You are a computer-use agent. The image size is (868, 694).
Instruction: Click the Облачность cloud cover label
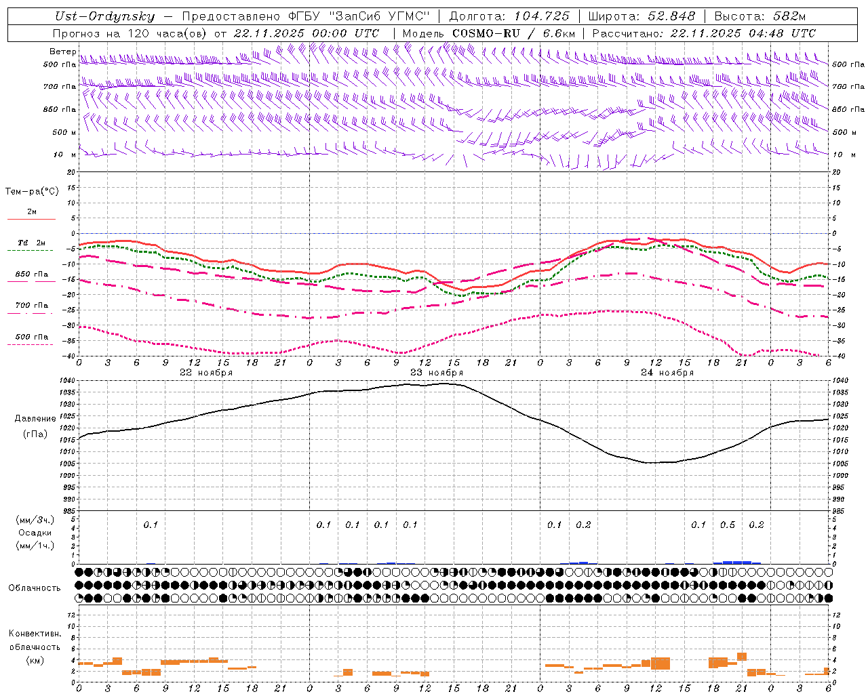click(35, 588)
